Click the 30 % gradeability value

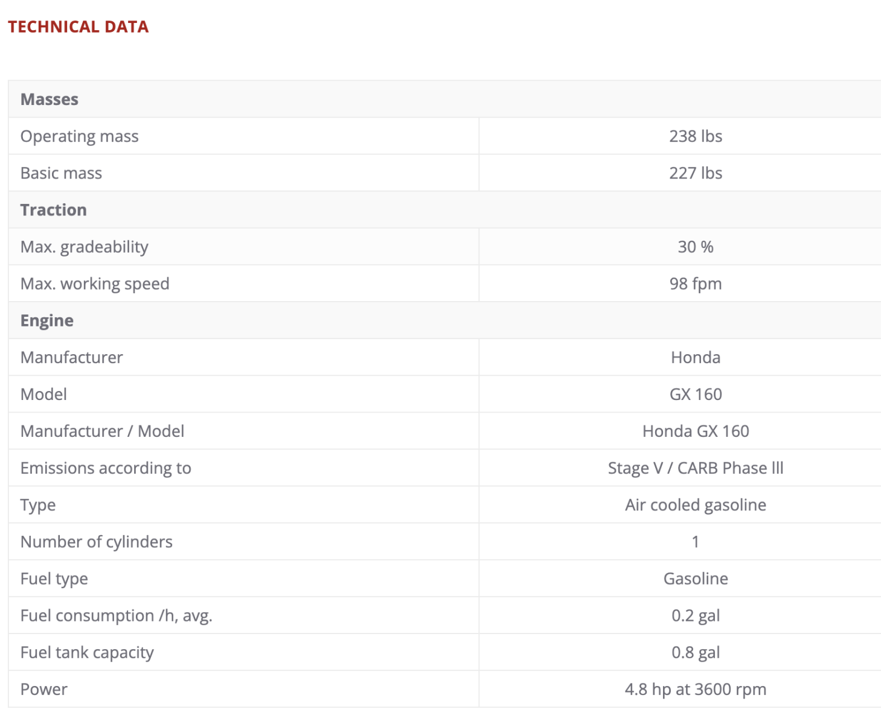(x=695, y=247)
